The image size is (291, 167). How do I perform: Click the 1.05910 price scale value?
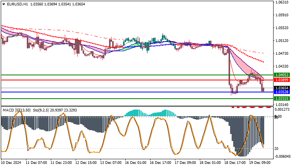pos(282,15)
